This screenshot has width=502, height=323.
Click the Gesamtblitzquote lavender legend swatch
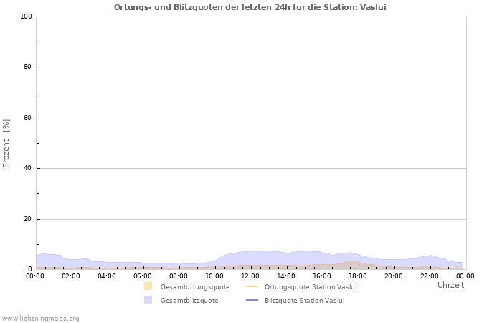148,300
